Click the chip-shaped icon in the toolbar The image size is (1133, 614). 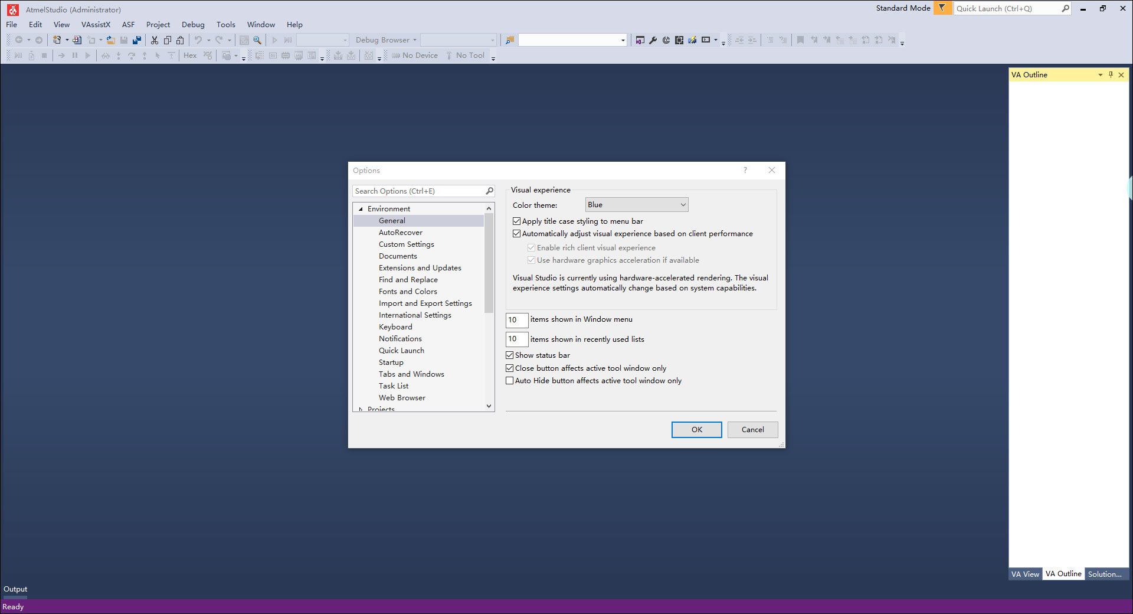click(679, 40)
